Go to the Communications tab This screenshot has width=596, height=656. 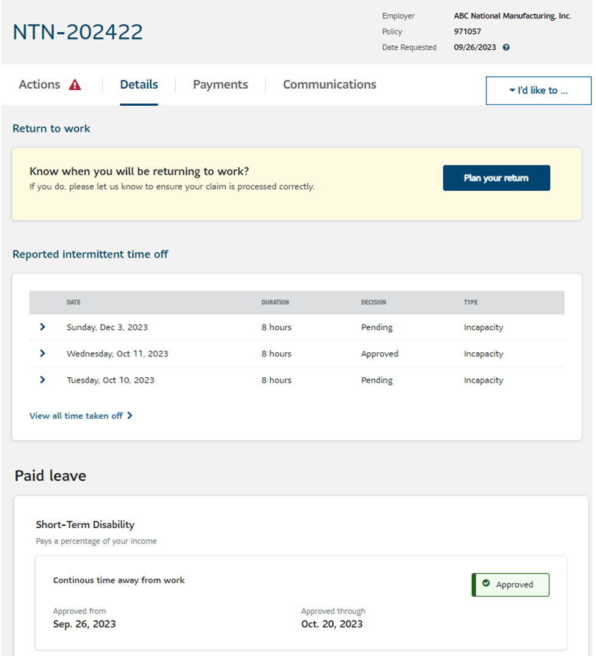click(x=329, y=85)
